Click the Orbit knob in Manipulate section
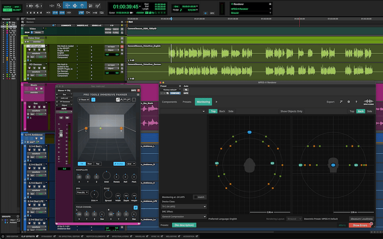 tap(106, 176)
